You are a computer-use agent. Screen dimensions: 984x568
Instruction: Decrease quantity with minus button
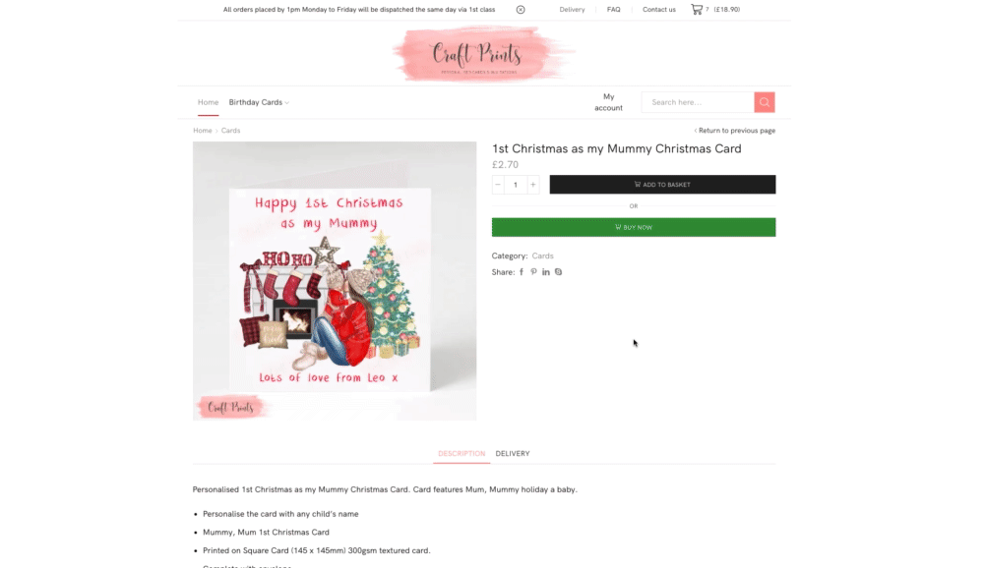(498, 185)
